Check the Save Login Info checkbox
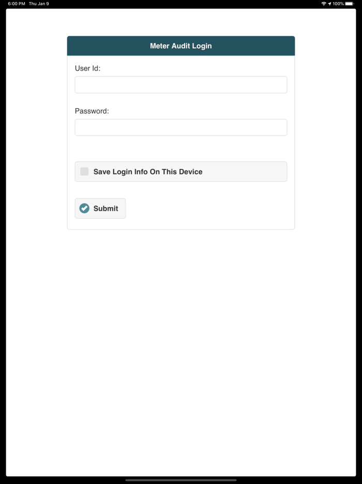The image size is (362, 484). click(x=84, y=172)
